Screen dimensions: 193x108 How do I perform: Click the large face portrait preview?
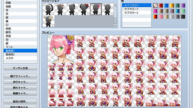[x=61, y=49]
